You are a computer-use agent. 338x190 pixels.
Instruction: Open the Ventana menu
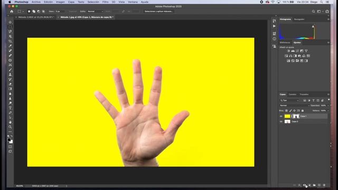(x=133, y=2)
